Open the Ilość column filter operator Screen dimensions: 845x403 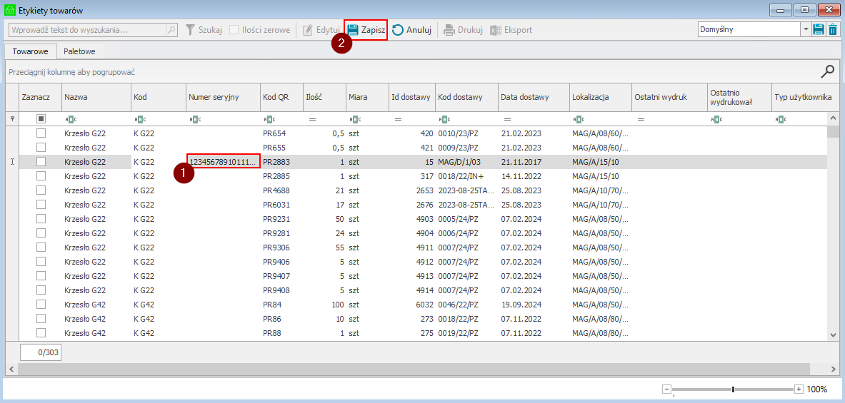pos(311,119)
